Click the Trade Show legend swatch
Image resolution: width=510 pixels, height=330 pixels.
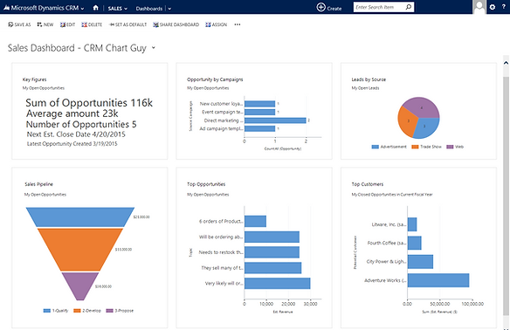point(415,147)
